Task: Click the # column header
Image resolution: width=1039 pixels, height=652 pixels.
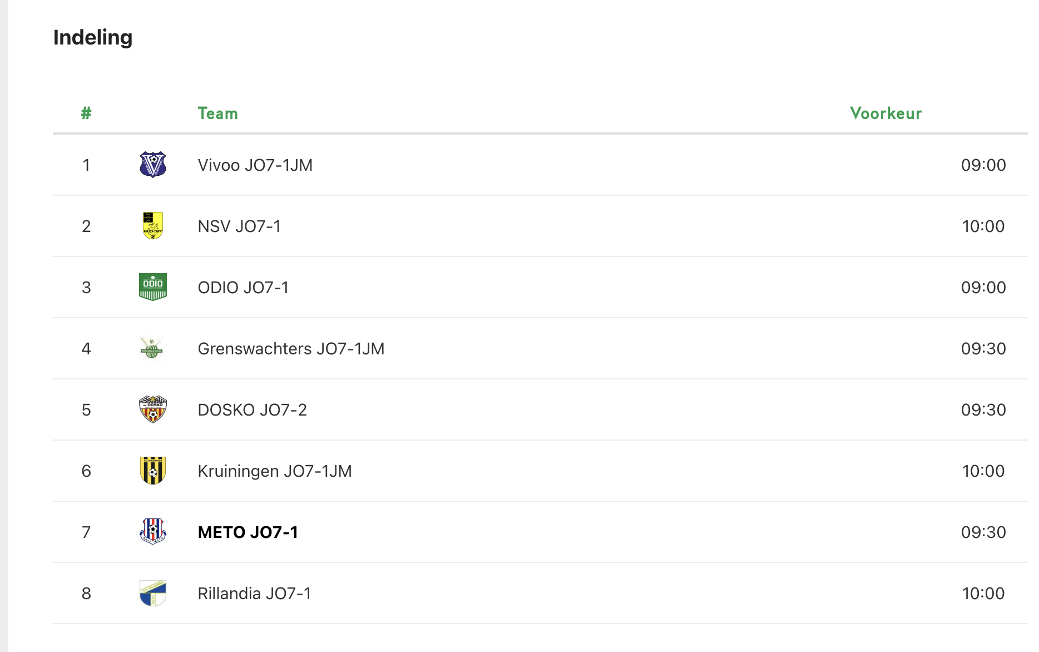Action: 86,113
